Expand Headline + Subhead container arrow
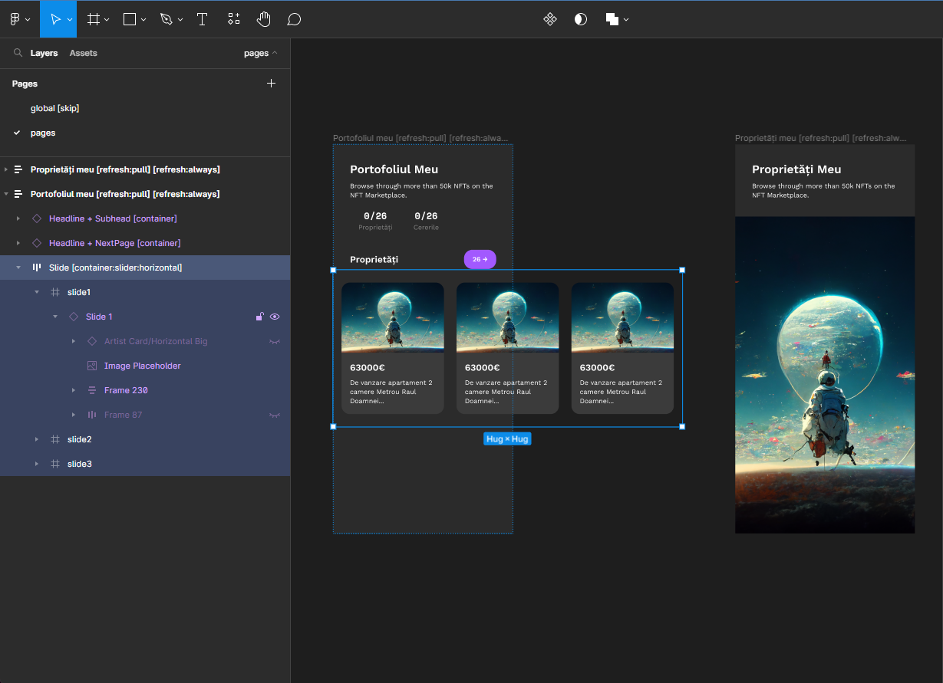 point(18,218)
